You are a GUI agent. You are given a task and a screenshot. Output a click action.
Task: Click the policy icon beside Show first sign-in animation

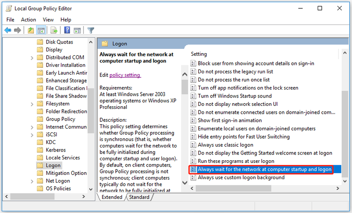click(x=193, y=120)
